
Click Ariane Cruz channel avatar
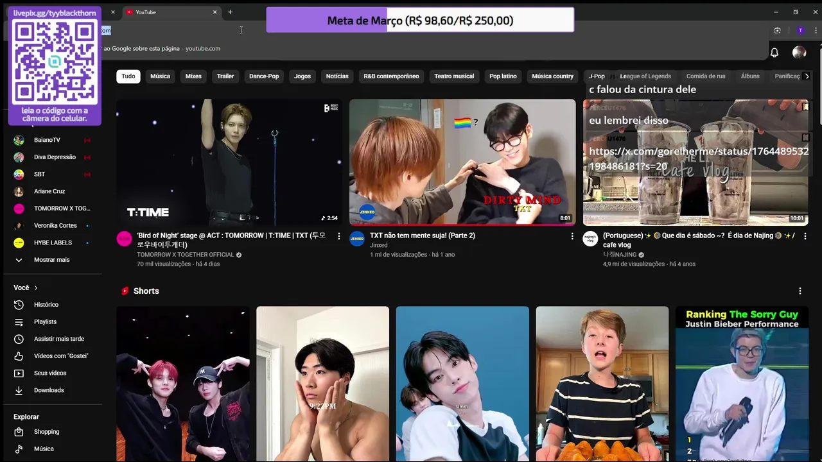(x=19, y=191)
